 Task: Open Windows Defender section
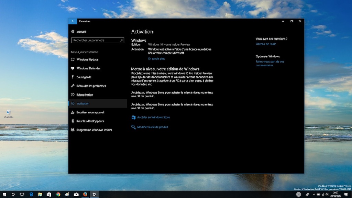tap(98, 68)
